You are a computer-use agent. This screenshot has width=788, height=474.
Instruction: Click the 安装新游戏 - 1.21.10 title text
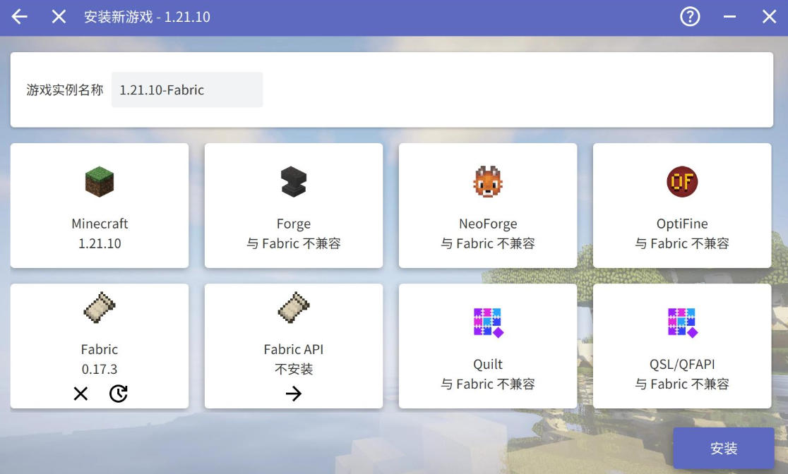coord(147,17)
